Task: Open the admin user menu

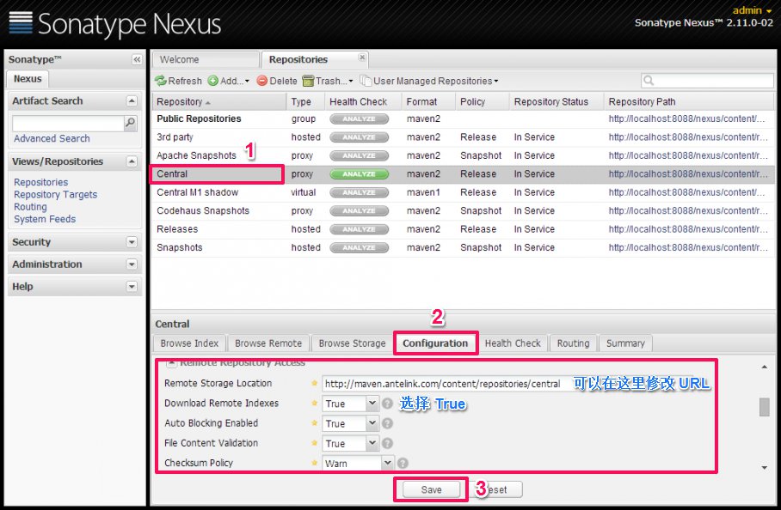Action: pyautogui.click(x=752, y=10)
